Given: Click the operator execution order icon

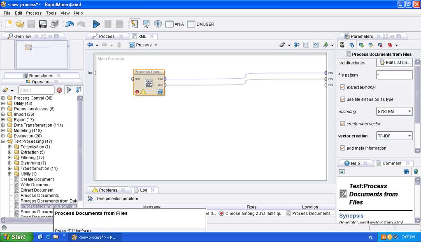Looking at the screenshot, I should [x=297, y=45].
